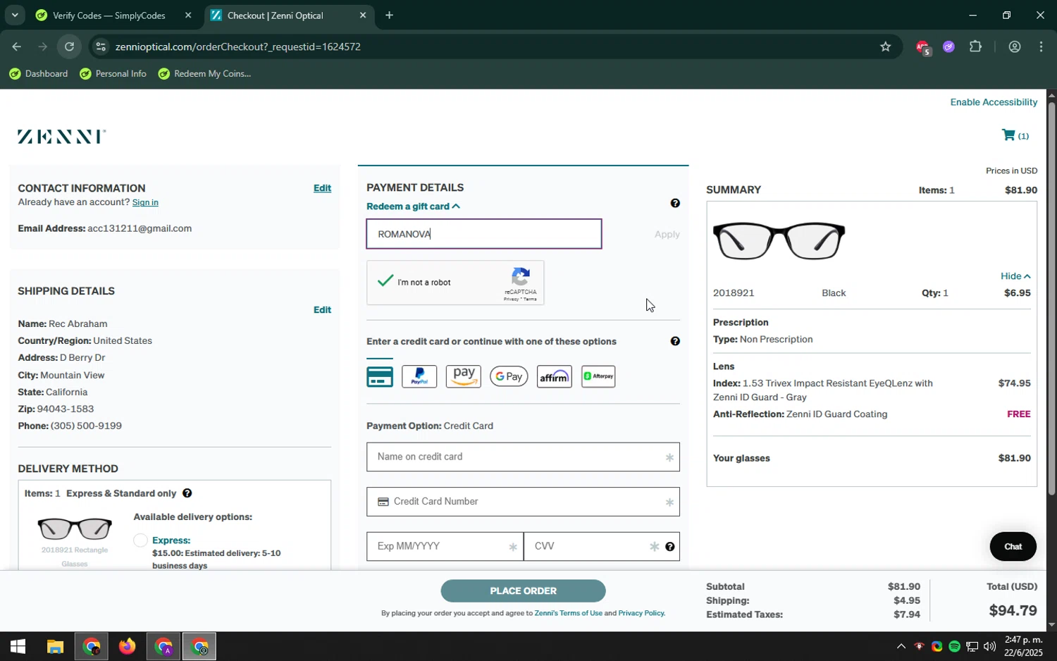Select the Express delivery radio button

pos(140,540)
